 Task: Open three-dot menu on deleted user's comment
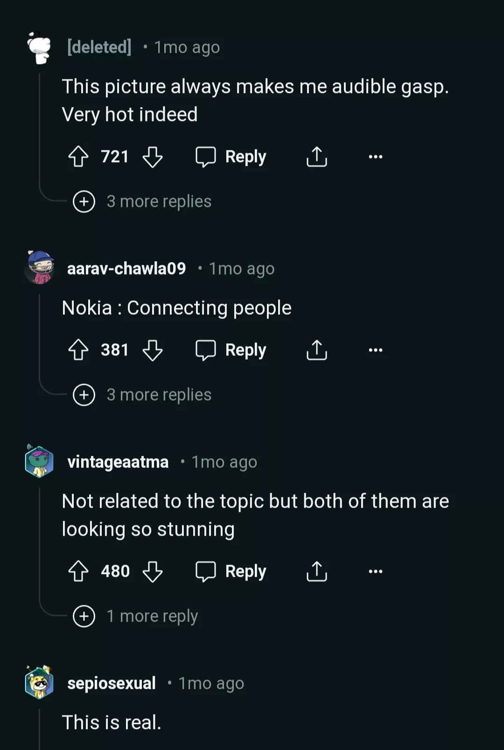click(375, 156)
